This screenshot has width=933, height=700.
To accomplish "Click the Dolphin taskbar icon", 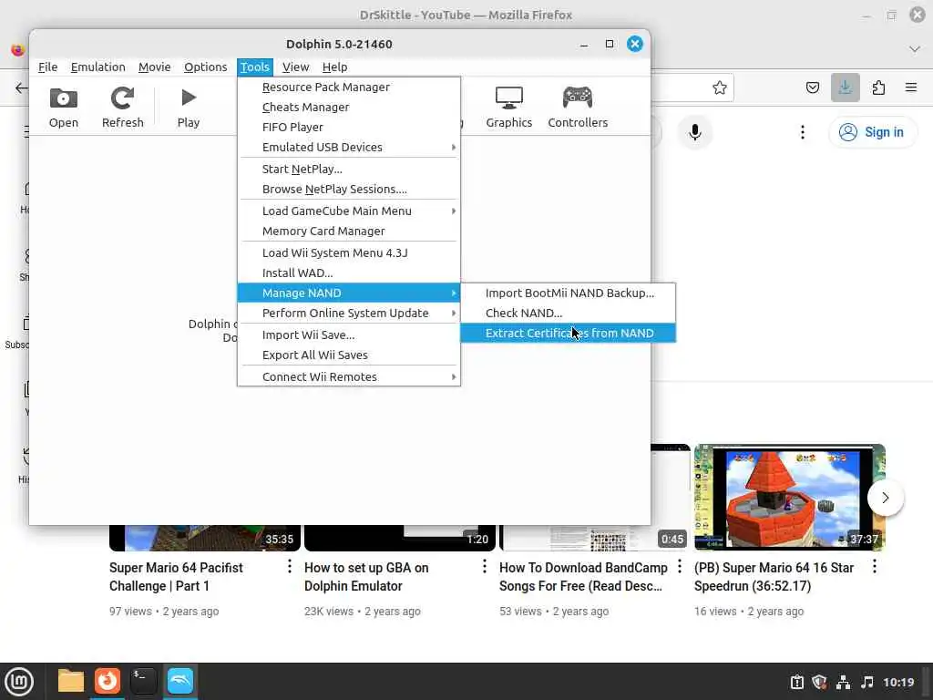I will [x=180, y=682].
